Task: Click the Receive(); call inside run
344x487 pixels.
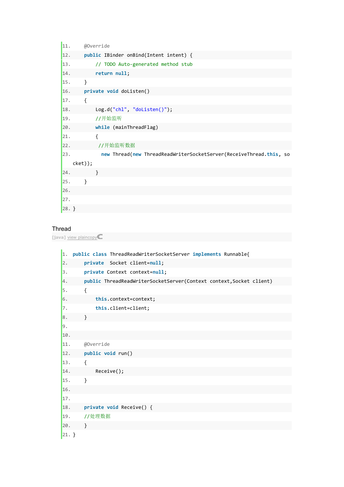Action: pos(110,371)
